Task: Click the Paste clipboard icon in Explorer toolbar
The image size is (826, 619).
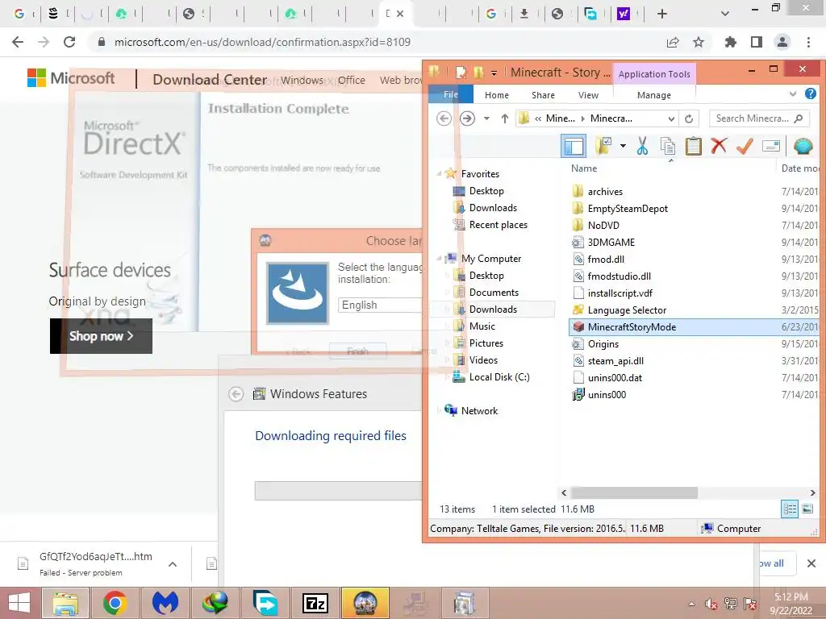Action: tap(693, 146)
